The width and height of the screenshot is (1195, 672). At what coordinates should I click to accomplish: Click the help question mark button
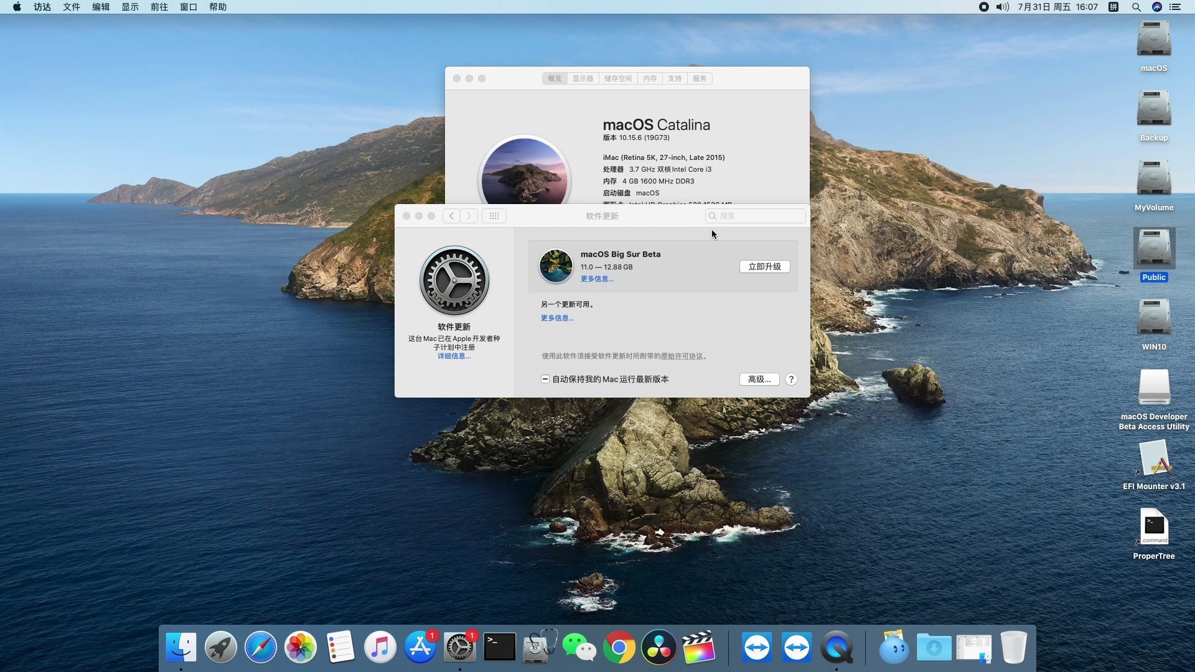pos(791,379)
